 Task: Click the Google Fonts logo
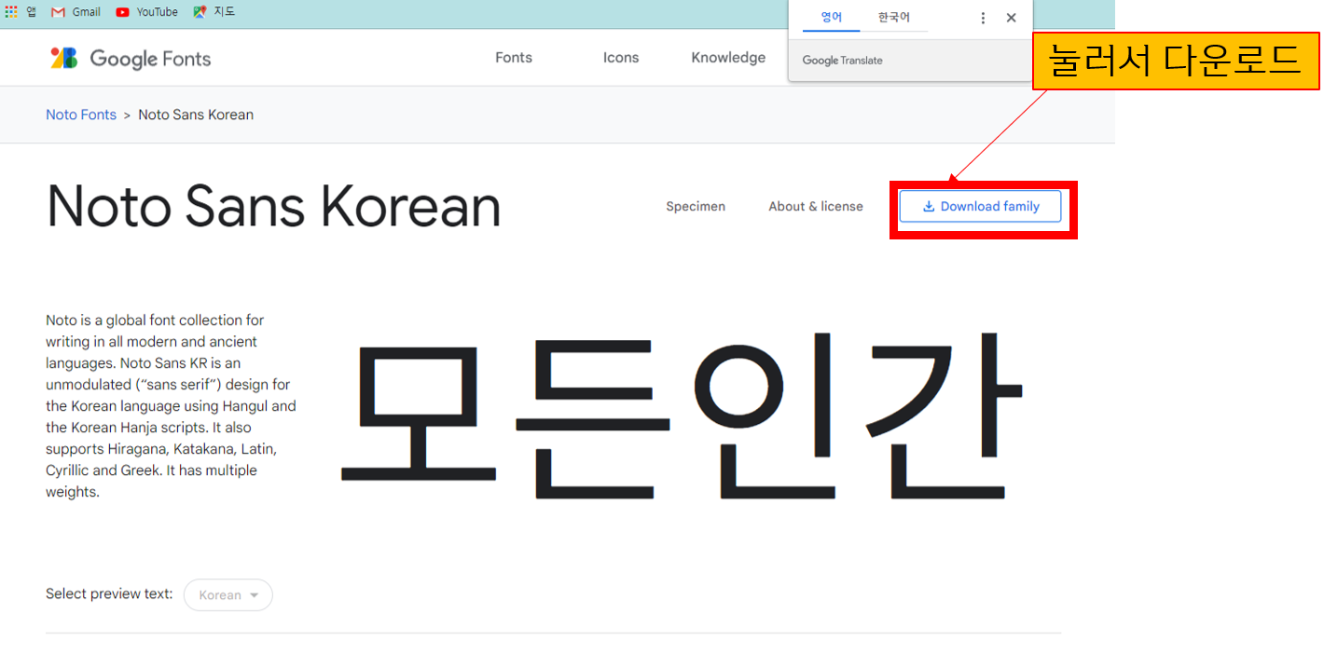point(131,59)
